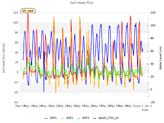This screenshot has width=164, height=123.
Task: Click the -60 left y-axis tick label
Action: pyautogui.click(x=16, y=102)
